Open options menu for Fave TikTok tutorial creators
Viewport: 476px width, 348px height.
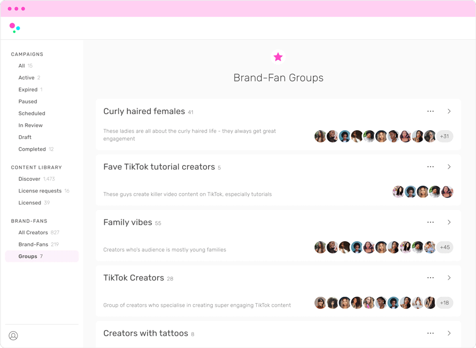pyautogui.click(x=430, y=167)
